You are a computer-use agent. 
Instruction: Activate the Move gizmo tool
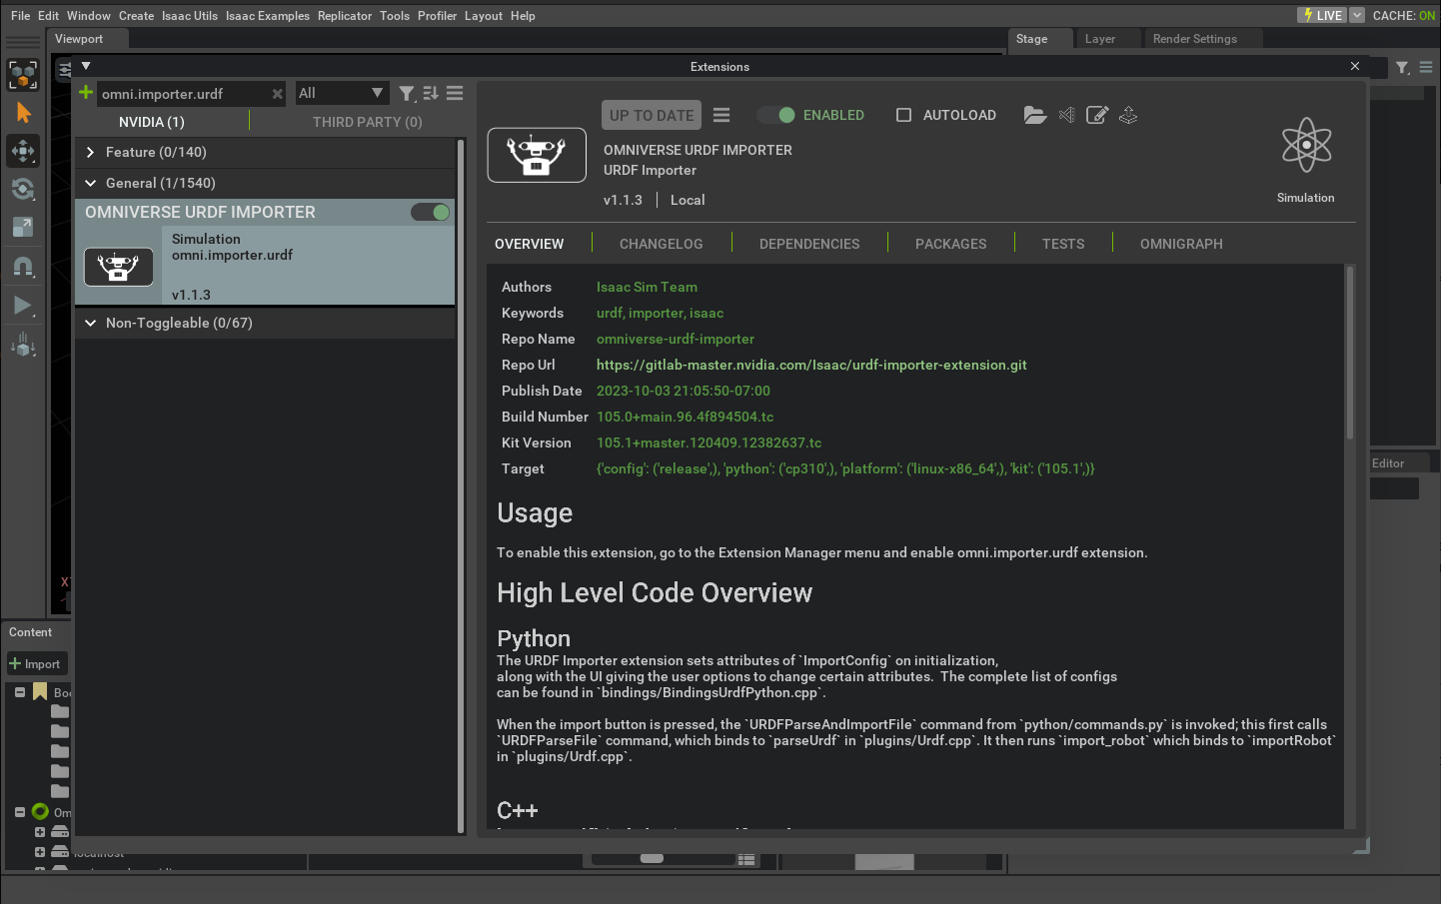23,151
